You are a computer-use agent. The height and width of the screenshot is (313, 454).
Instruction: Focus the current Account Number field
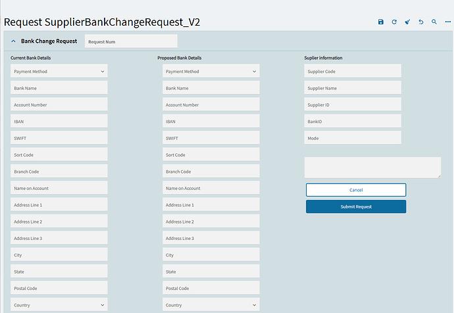point(59,105)
